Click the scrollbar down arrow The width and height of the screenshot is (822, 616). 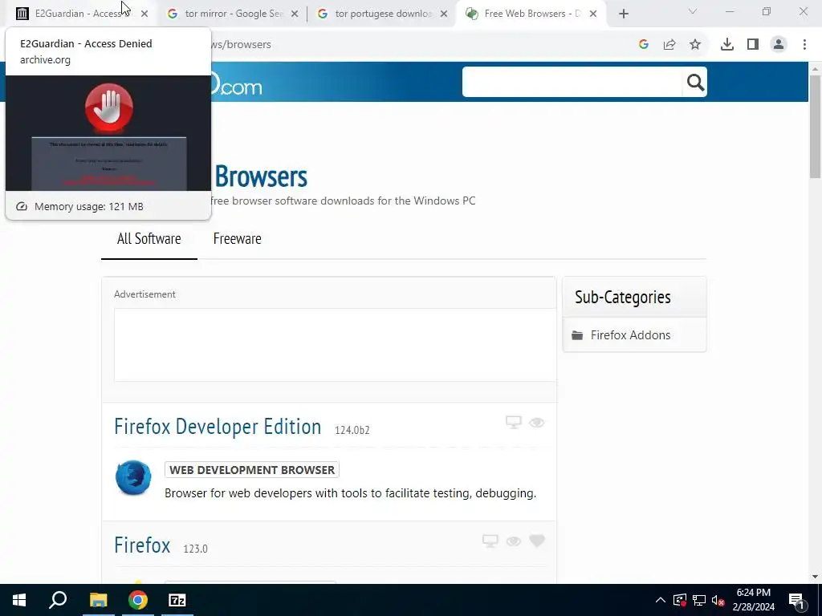(x=815, y=577)
